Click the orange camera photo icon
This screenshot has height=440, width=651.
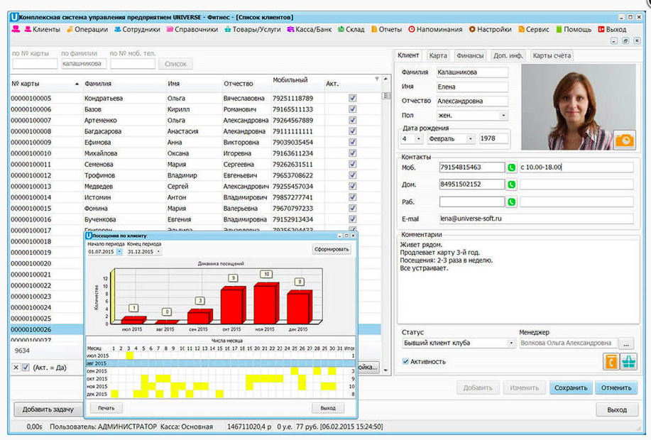625,140
